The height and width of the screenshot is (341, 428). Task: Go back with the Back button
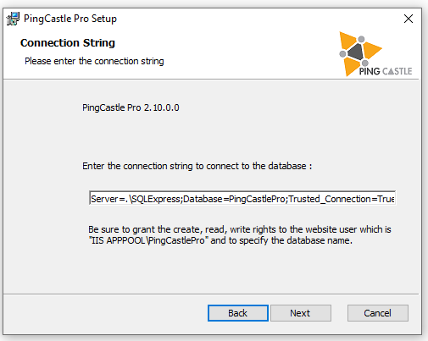(238, 313)
